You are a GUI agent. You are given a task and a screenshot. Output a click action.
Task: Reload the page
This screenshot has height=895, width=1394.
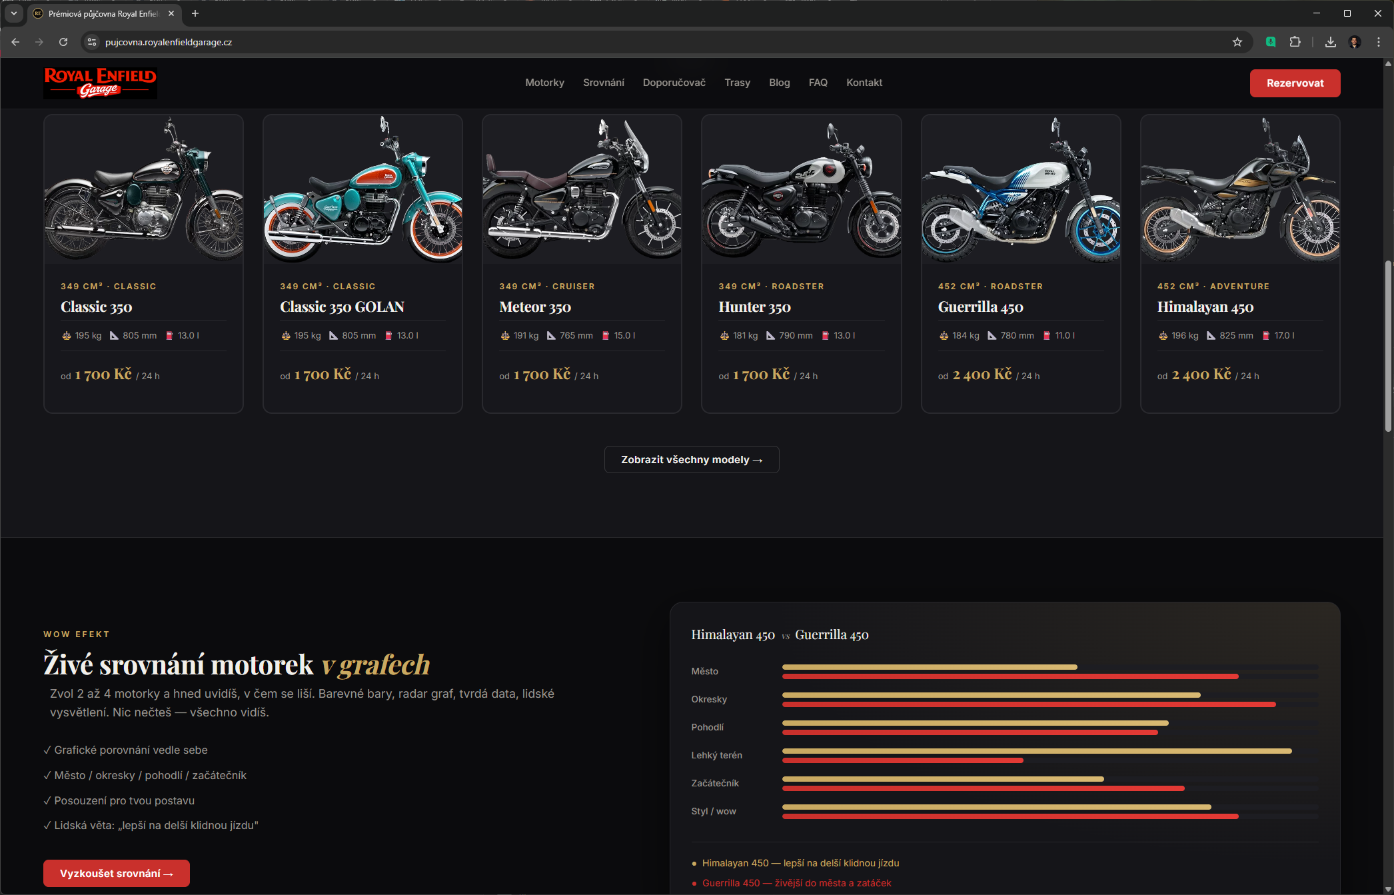click(x=63, y=42)
